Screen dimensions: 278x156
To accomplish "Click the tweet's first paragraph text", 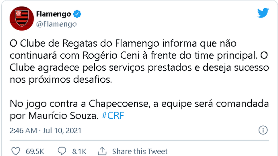I will pos(139,62).
